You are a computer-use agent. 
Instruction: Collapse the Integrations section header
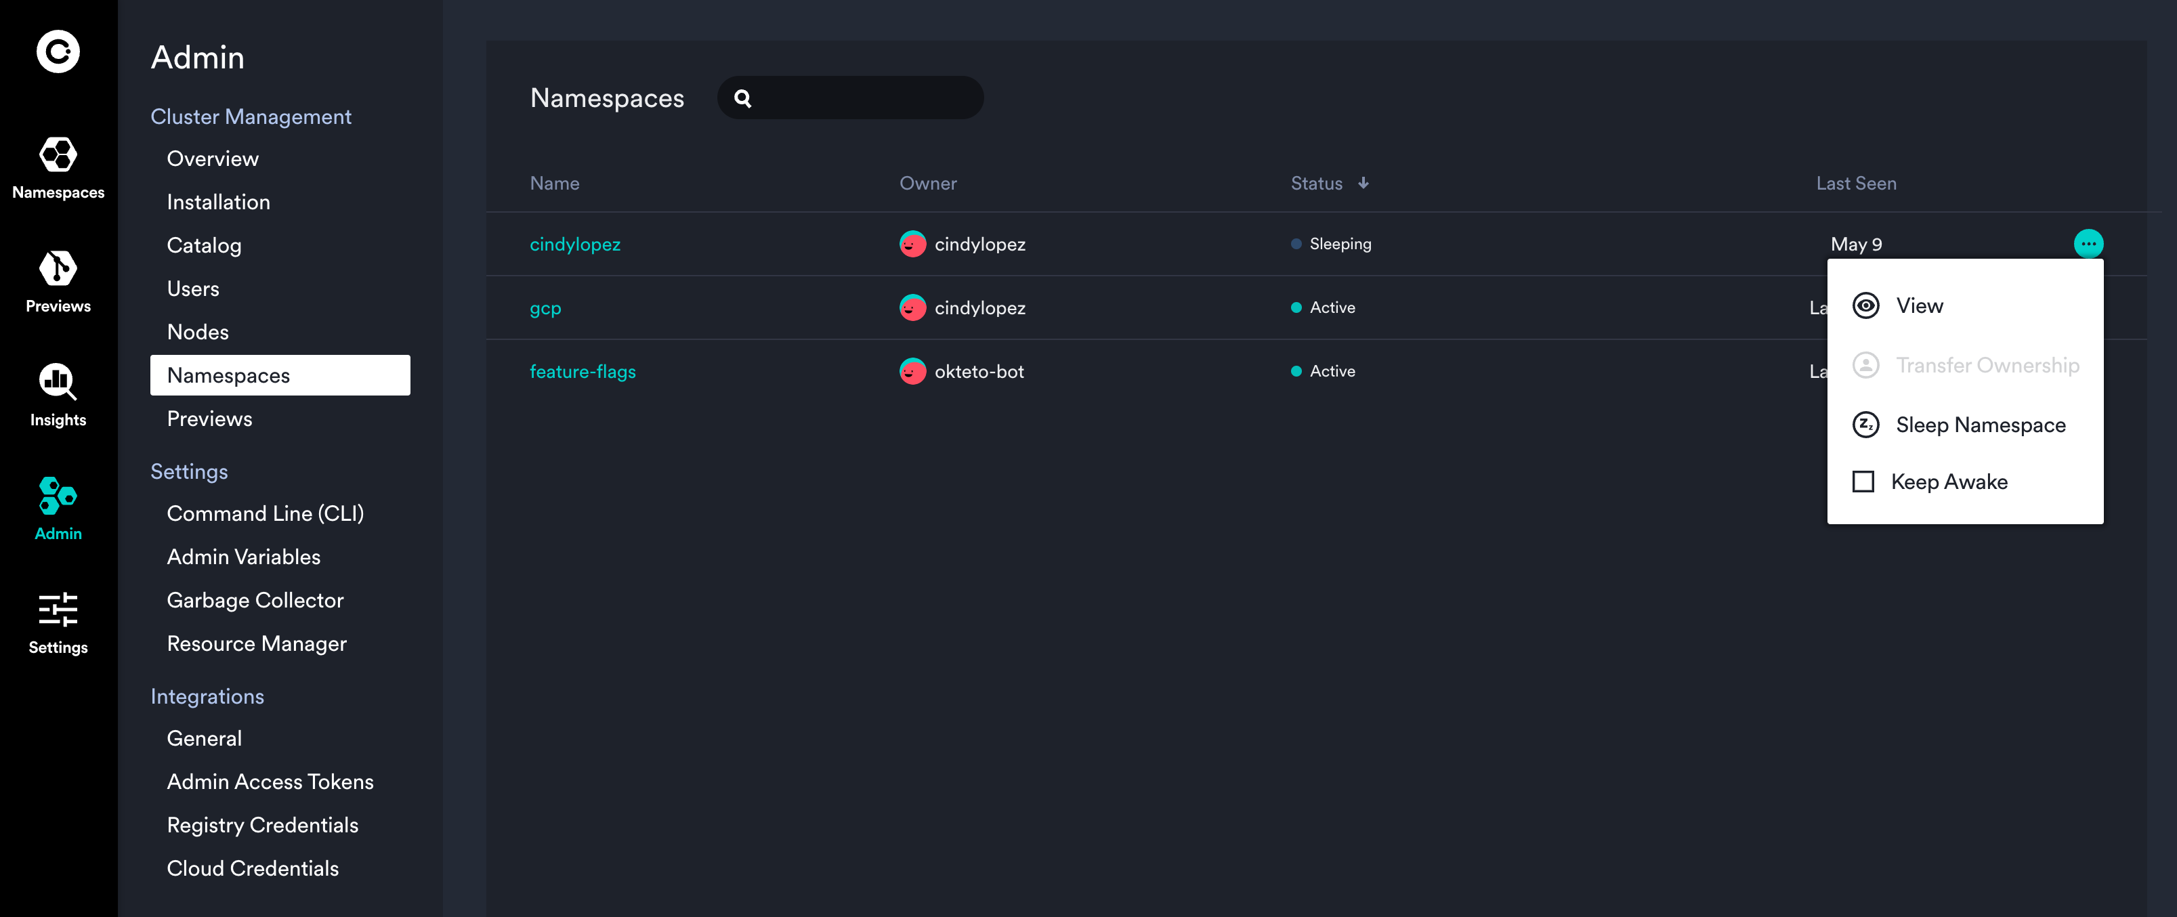pyautogui.click(x=207, y=696)
